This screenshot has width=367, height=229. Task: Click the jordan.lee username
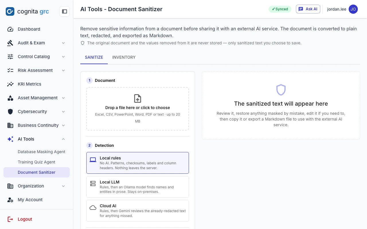click(337, 9)
